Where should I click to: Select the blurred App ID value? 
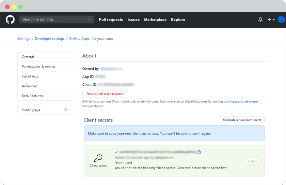click(100, 76)
